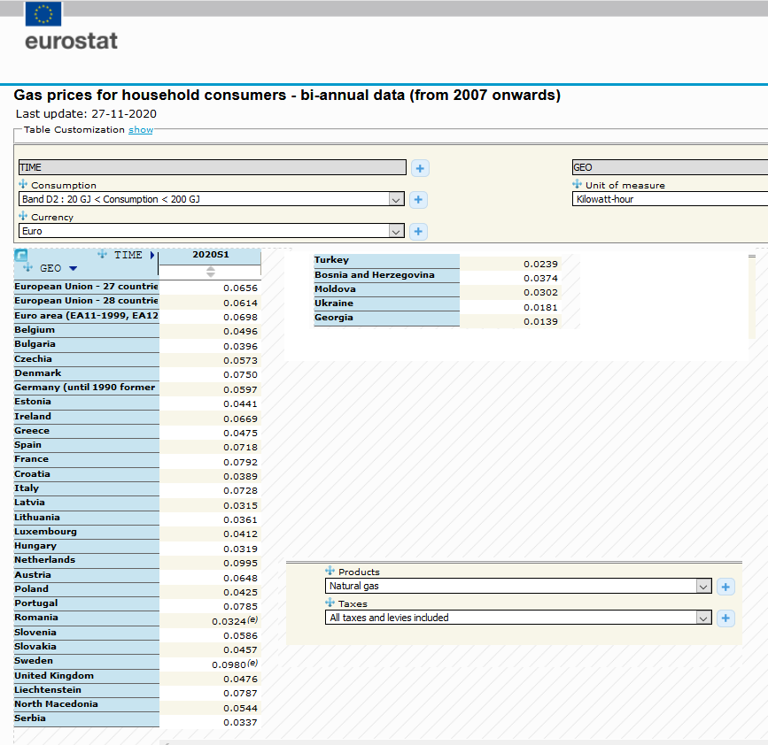
Task: Select the Sweden row label
Action: click(87, 661)
